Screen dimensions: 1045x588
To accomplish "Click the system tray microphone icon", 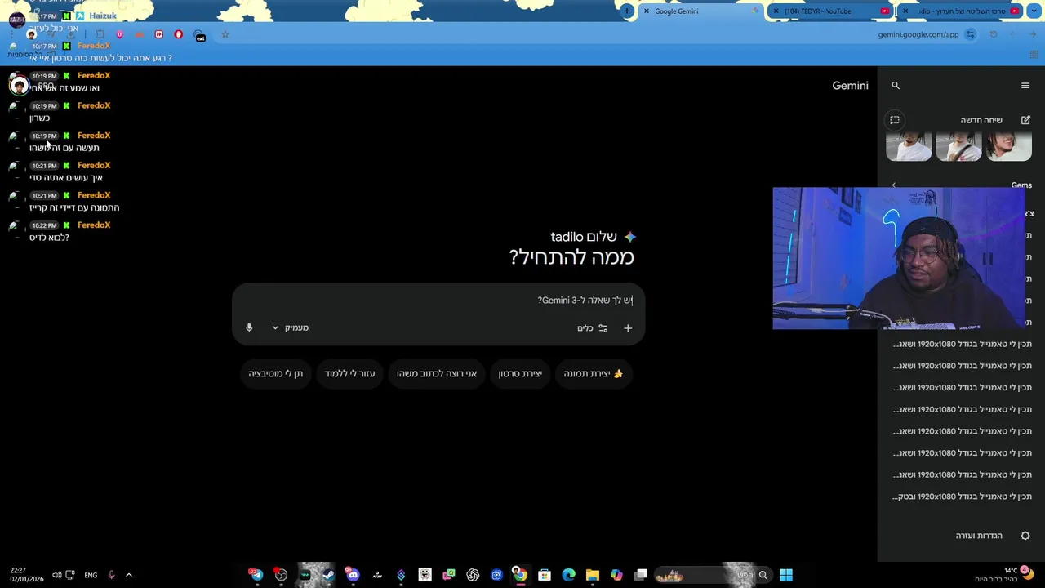I will 111,575.
